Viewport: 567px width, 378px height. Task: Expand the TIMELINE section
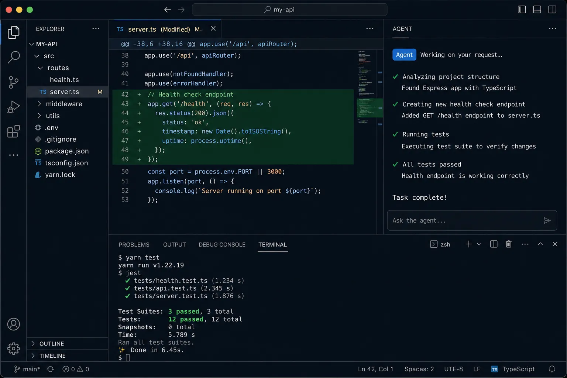(x=67, y=356)
